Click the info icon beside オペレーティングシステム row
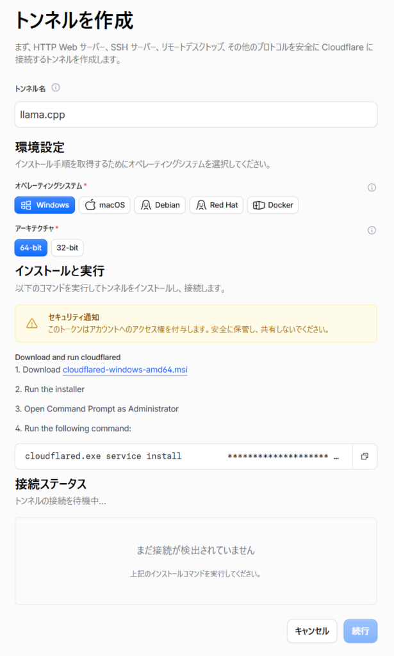Screen dimensions: 394x656 coord(372,188)
